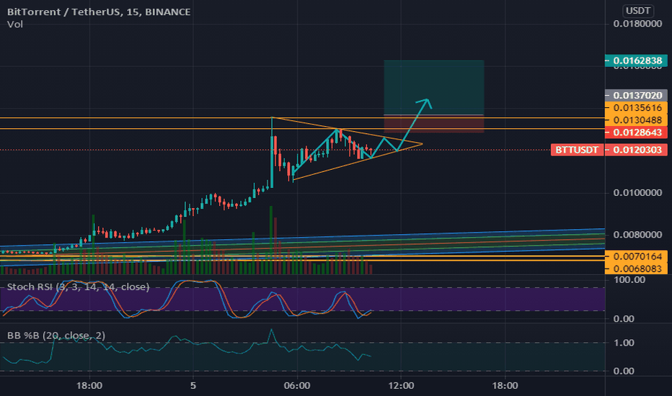Click the BitTorrent / TetherUS chart title
Image resolution: width=672 pixels, height=396 pixels.
click(99, 12)
